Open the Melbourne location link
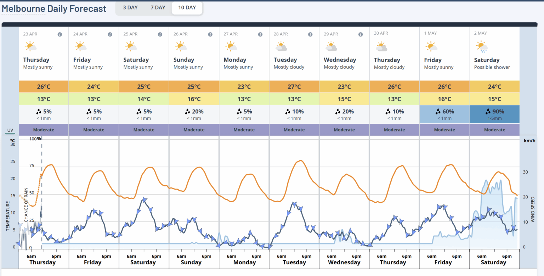This screenshot has height=276, width=544. [23, 9]
